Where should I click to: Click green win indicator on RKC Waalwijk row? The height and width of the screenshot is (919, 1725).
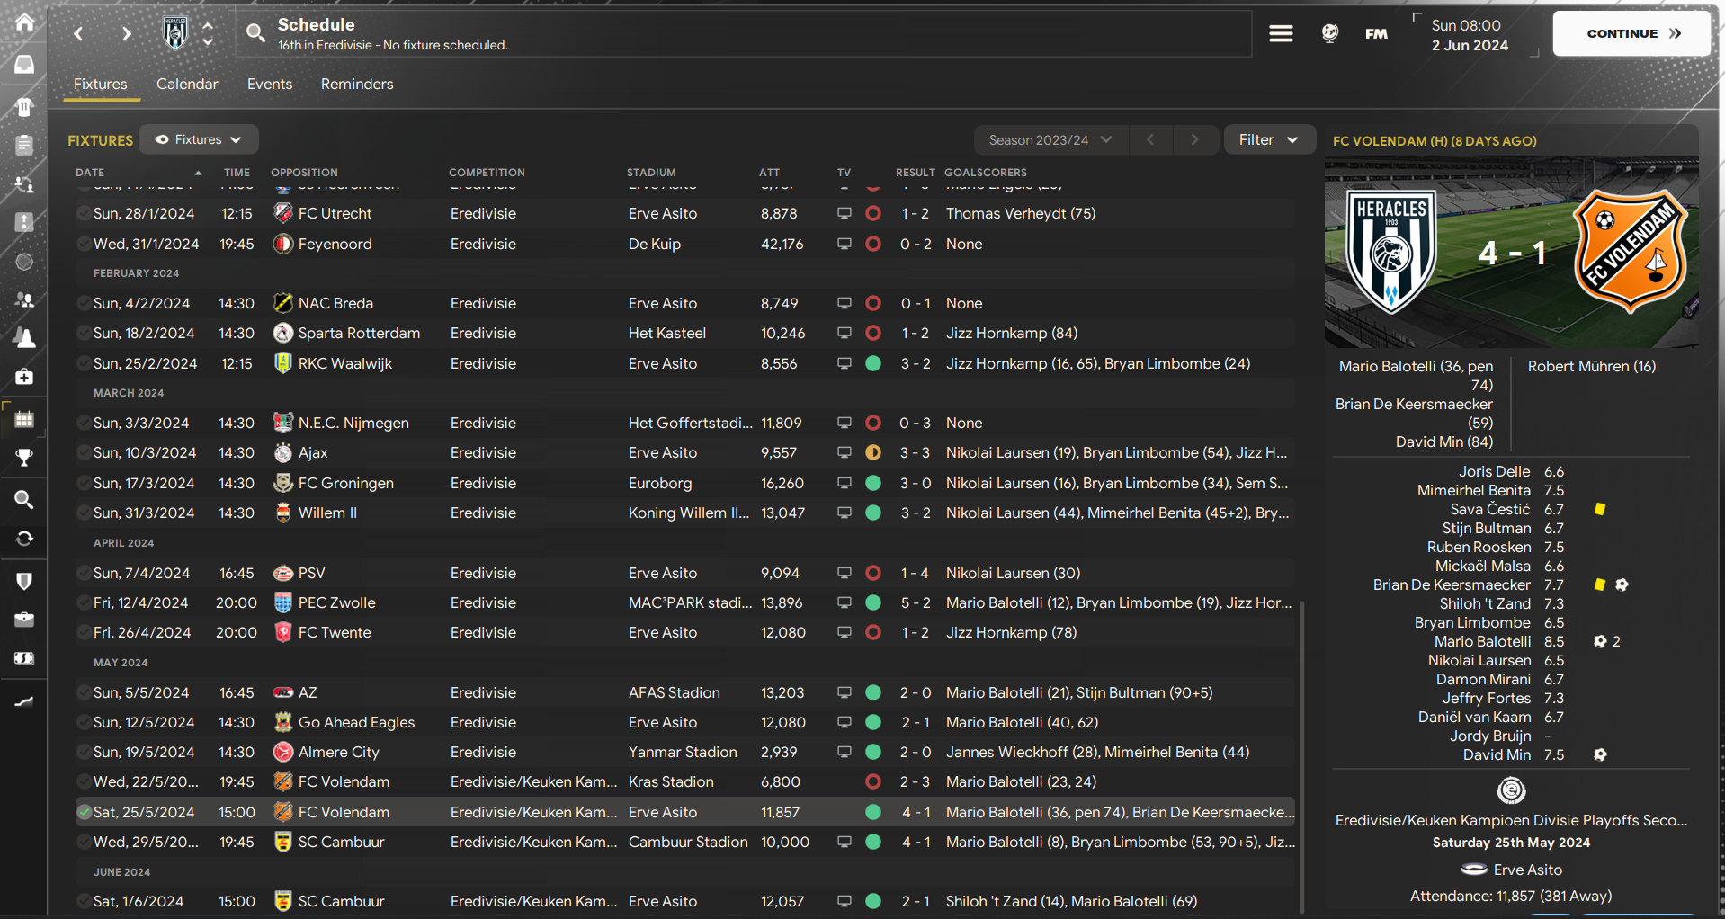pyautogui.click(x=872, y=363)
